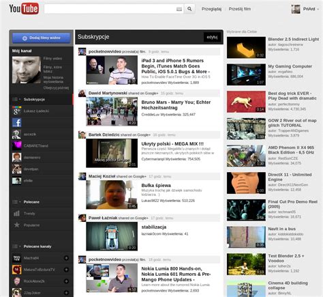Click Paweł Łaźniak's small avatar
The height and width of the screenshot is (297, 323).
click(82, 218)
